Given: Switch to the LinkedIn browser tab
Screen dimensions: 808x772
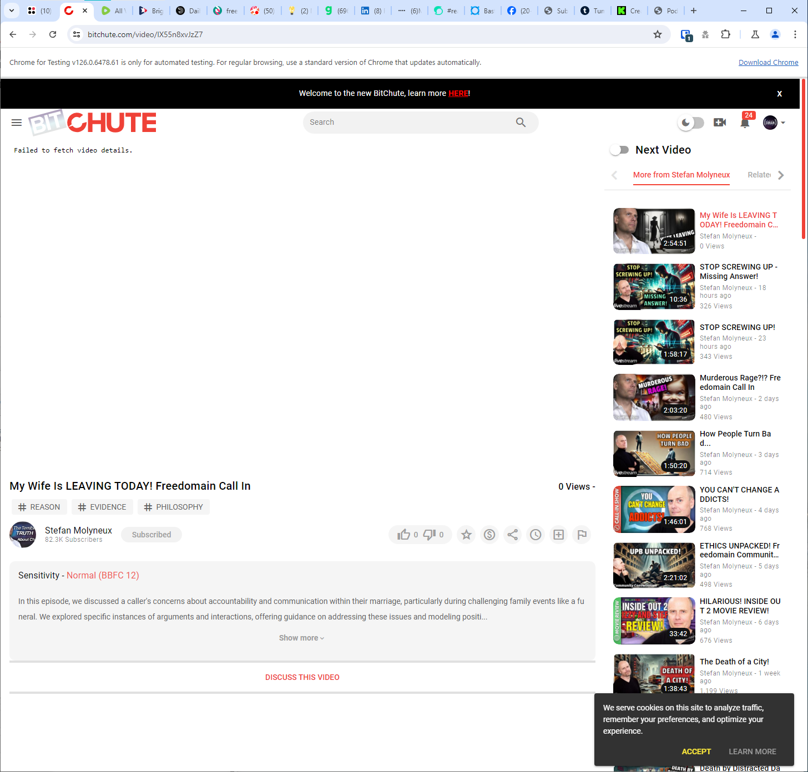Looking at the screenshot, I should [372, 11].
